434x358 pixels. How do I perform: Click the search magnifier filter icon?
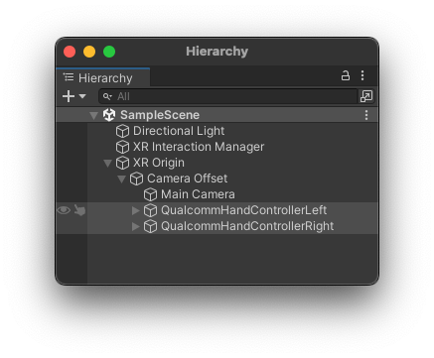107,96
